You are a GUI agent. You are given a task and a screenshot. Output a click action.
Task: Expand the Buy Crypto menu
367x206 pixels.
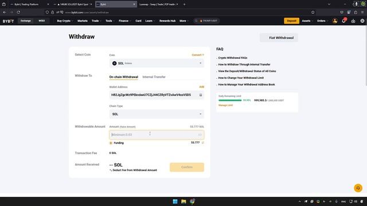tap(65, 21)
